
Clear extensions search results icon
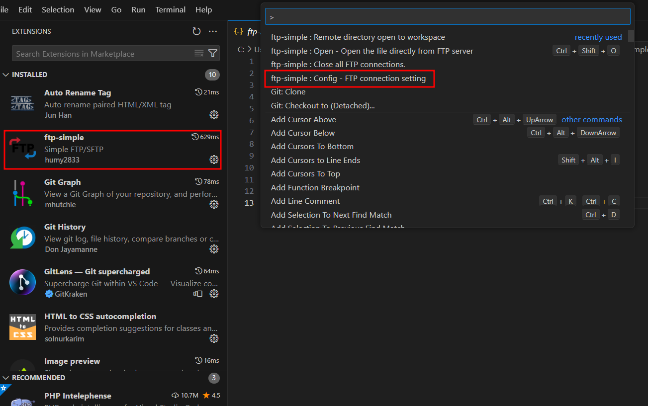pyautogui.click(x=199, y=54)
